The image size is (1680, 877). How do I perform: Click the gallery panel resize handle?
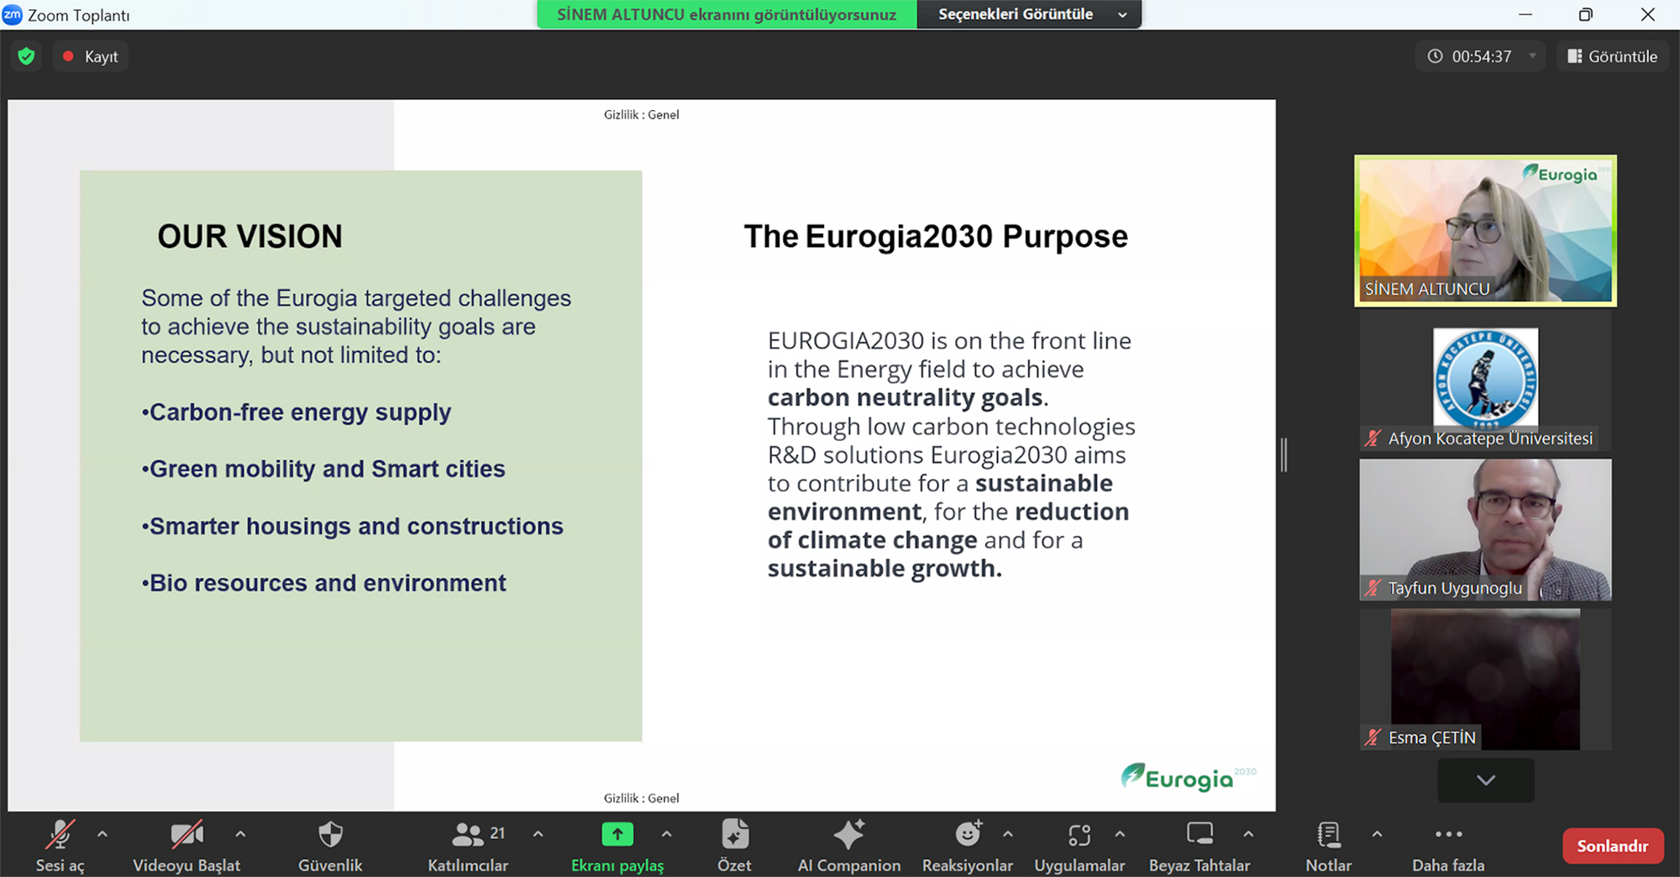pyautogui.click(x=1284, y=454)
